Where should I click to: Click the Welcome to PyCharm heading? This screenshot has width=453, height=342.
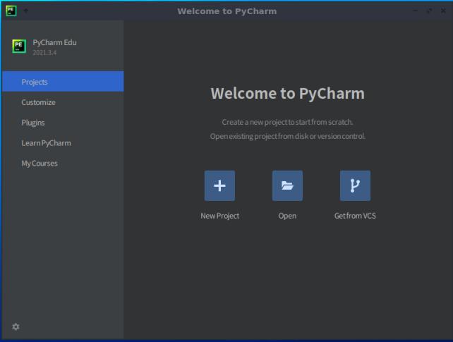click(287, 94)
